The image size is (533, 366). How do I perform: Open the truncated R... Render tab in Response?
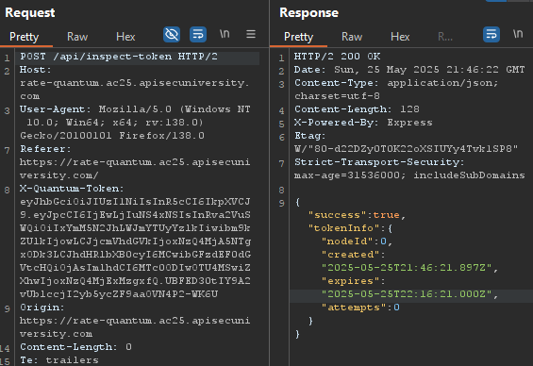click(445, 37)
